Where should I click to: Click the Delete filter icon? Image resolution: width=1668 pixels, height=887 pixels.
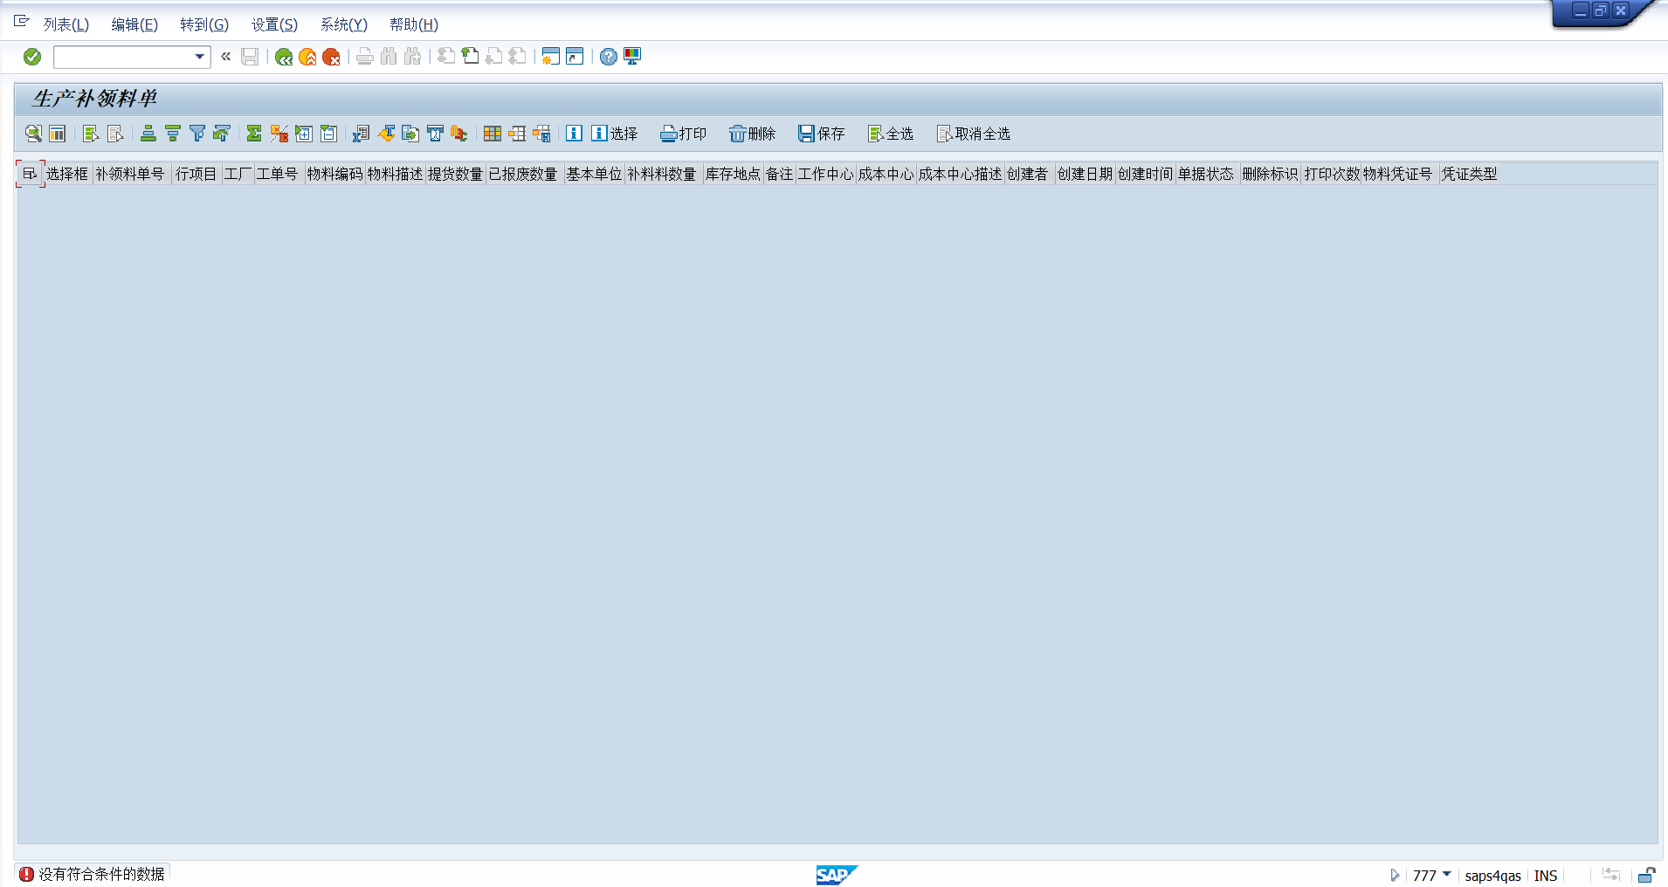point(222,134)
